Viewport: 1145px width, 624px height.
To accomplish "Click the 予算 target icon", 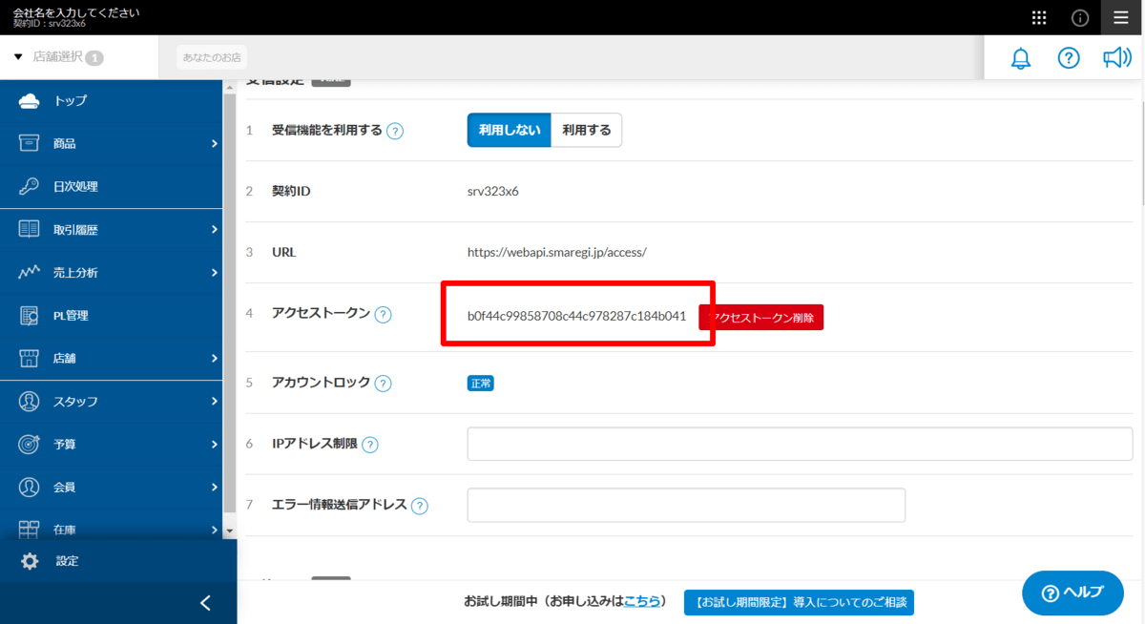I will 30,444.
